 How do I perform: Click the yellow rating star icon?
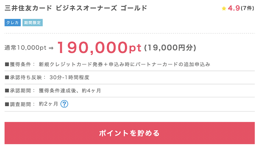pyautogui.click(x=224, y=8)
